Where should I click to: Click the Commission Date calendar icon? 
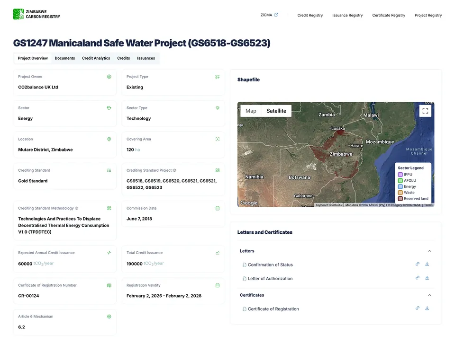[x=218, y=208]
